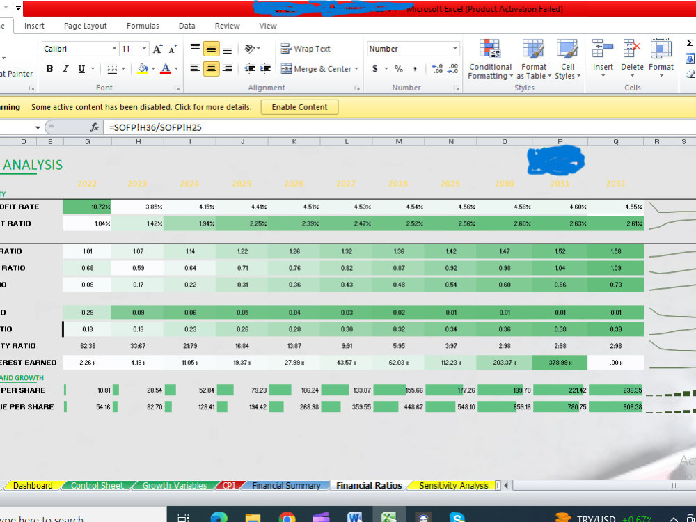The height and width of the screenshot is (522, 696).
Task: Apply cell borders icon
Action: coord(112,69)
